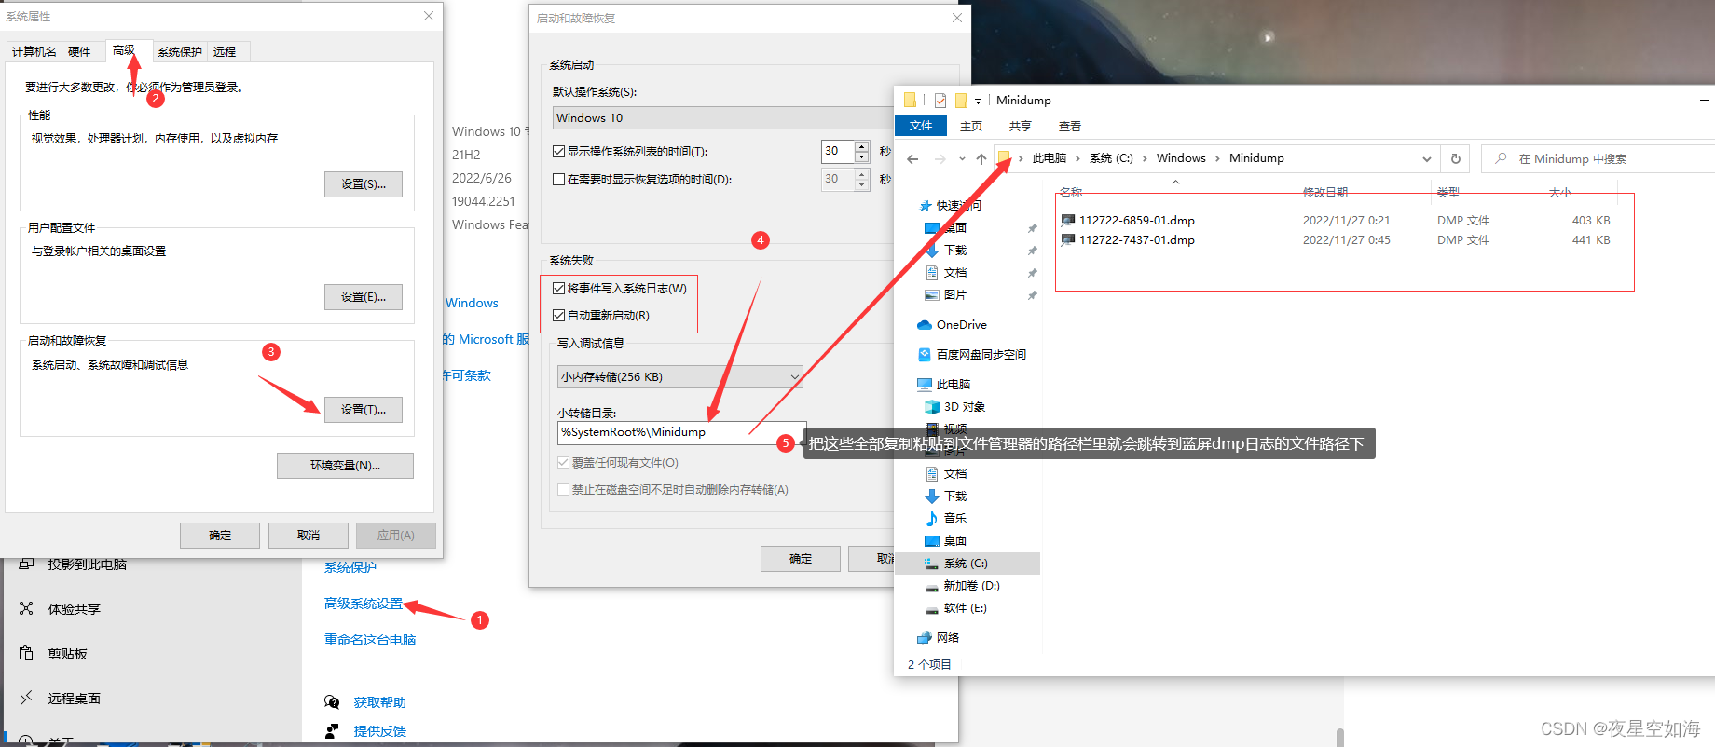Open 投影到此电脑 in Settings sidebar
Viewport: 1715px width, 747px height.
87,564
